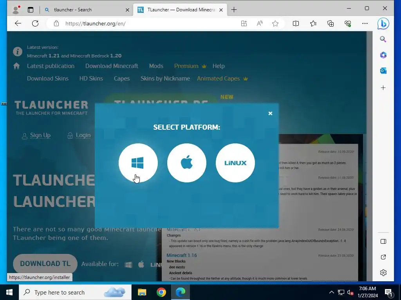Open the Windows Start menu
The width and height of the screenshot is (401, 300).
pyautogui.click(x=9, y=292)
